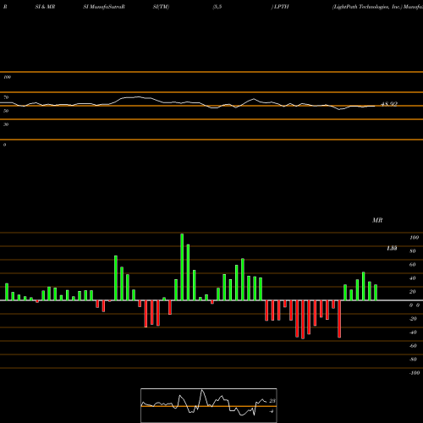The image size is (423, 423).
Task: Click the value -4 in mini chart
Action: click(272, 411)
